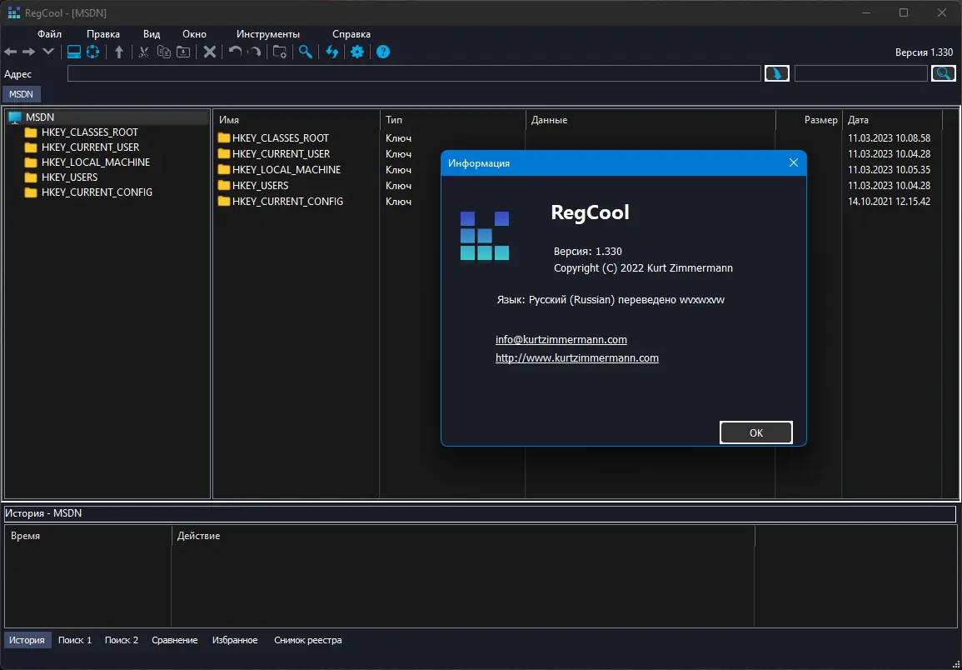
Task: Select the MSDN root node in tree
Action: [39, 117]
